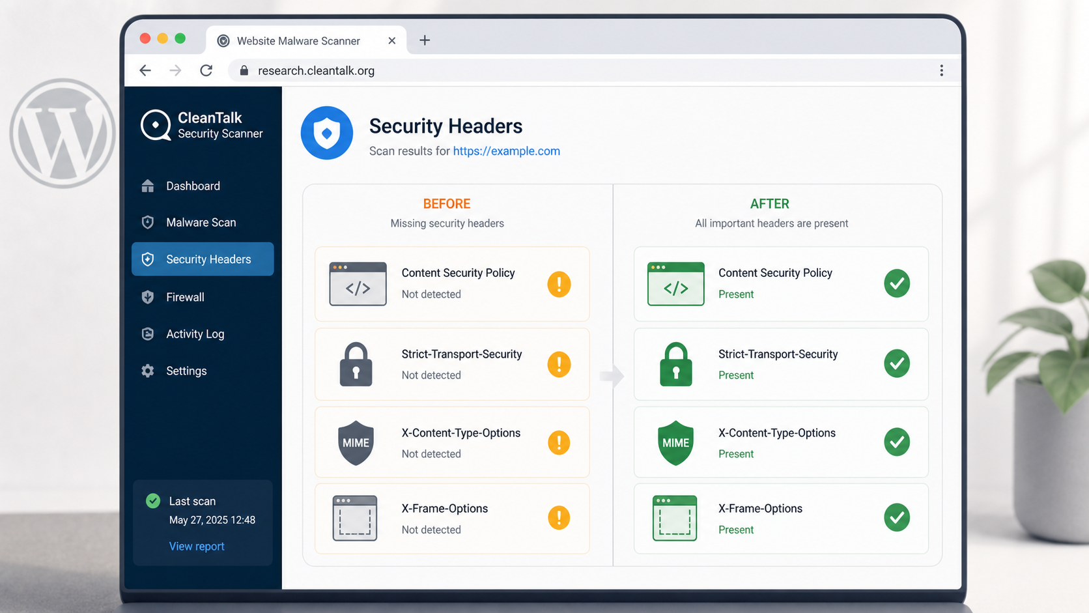Click the browser forward arrow

coord(175,70)
